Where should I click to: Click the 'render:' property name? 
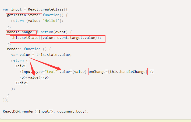pos(14,49)
